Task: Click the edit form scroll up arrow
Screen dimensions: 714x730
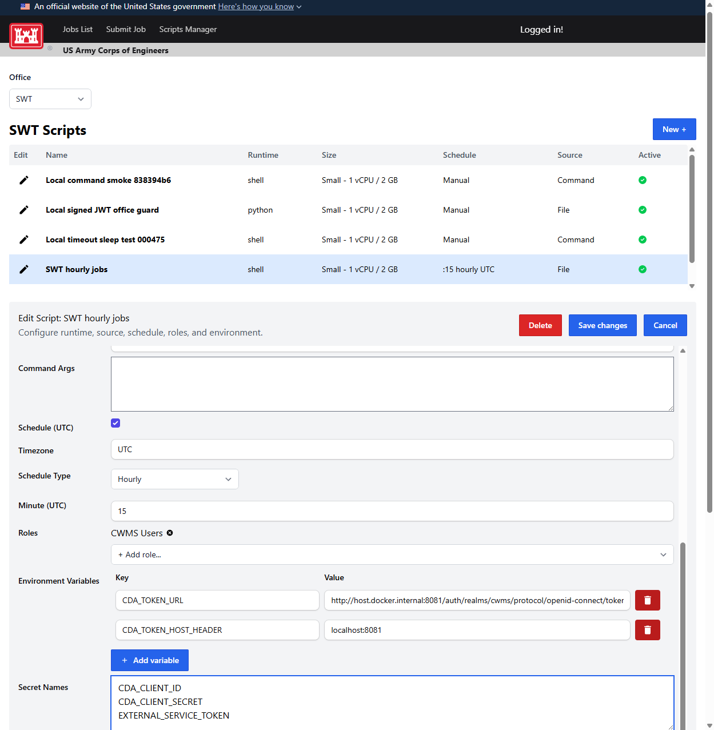Action: [x=683, y=350]
